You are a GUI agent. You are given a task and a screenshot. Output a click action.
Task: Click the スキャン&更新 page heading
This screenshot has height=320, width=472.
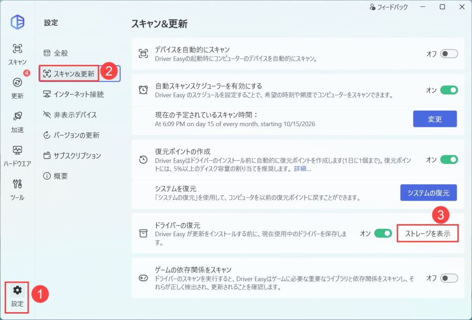159,24
